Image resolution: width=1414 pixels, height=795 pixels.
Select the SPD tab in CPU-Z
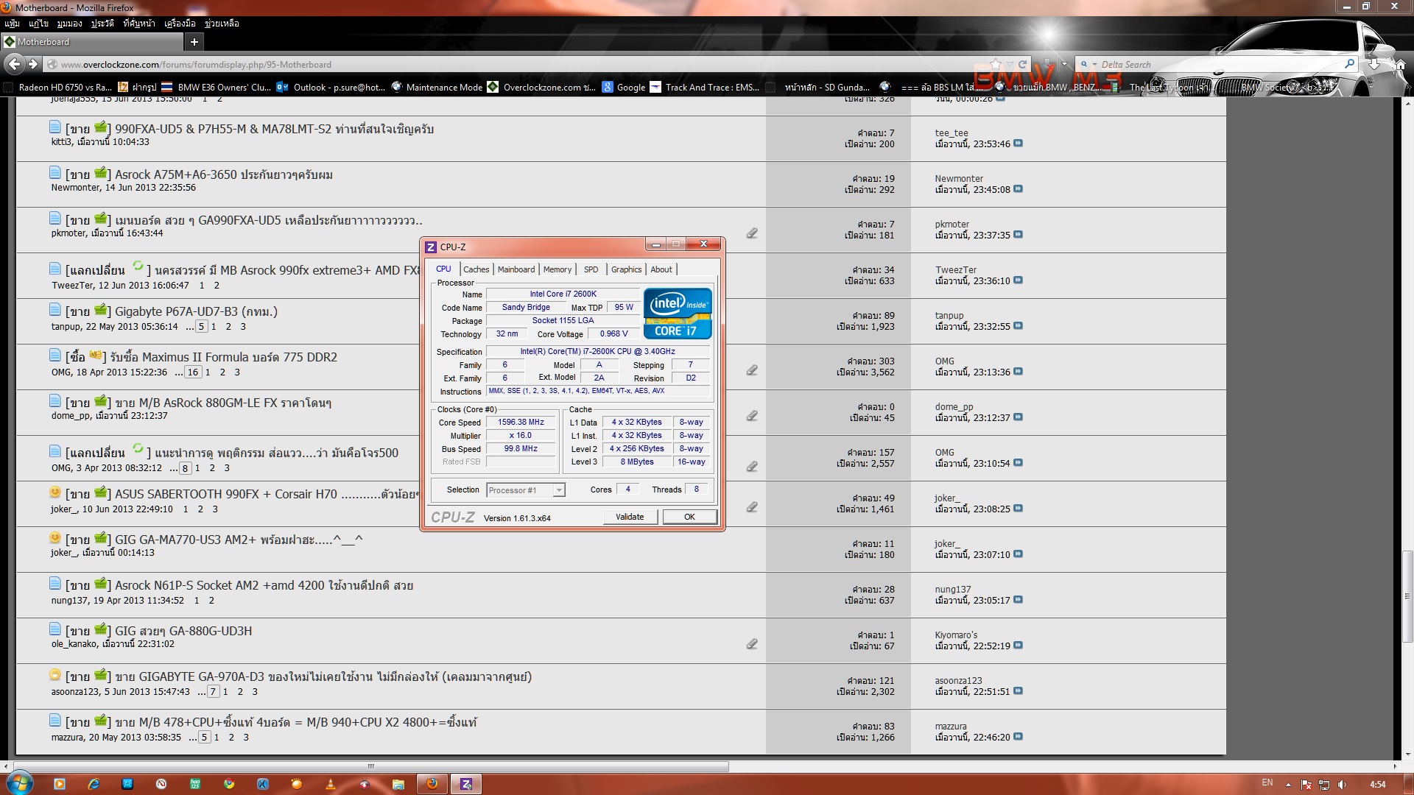click(x=591, y=269)
